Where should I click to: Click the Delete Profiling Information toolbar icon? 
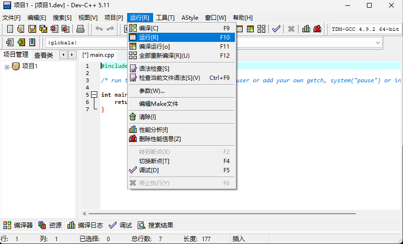point(317,29)
